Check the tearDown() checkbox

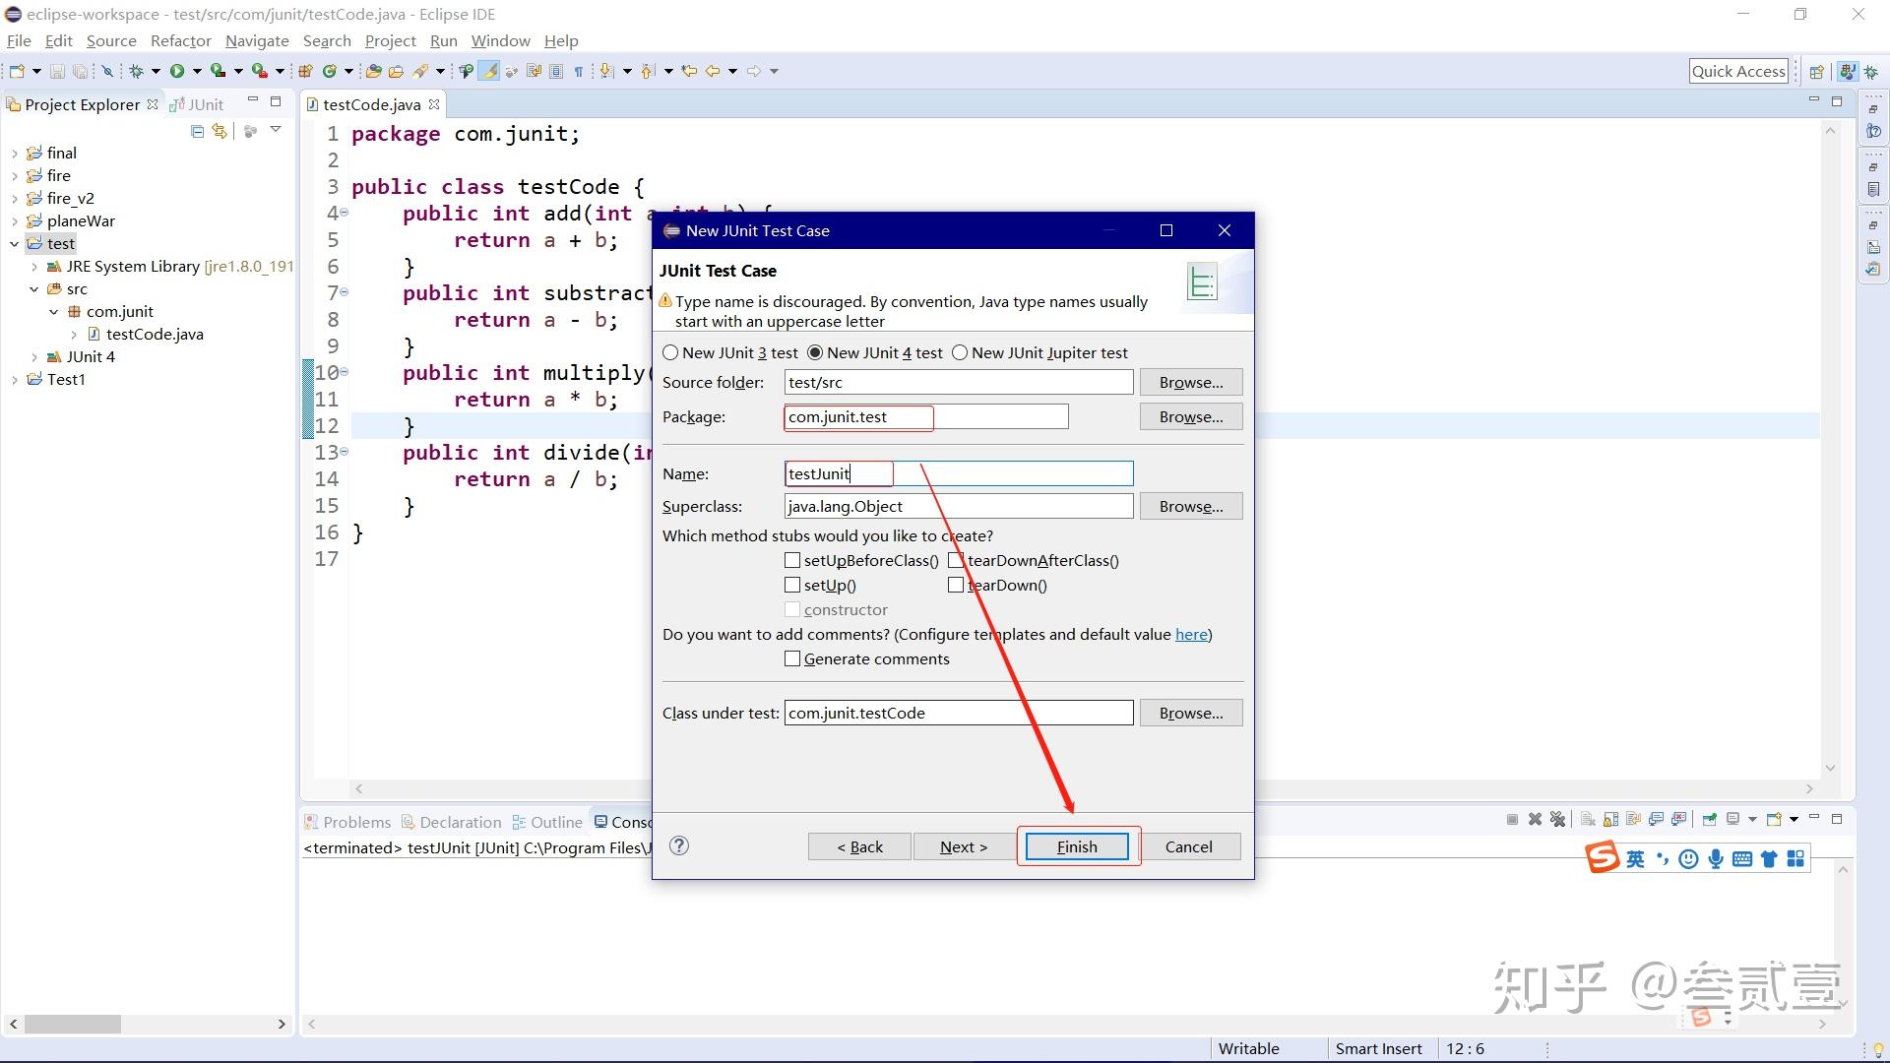956,585
